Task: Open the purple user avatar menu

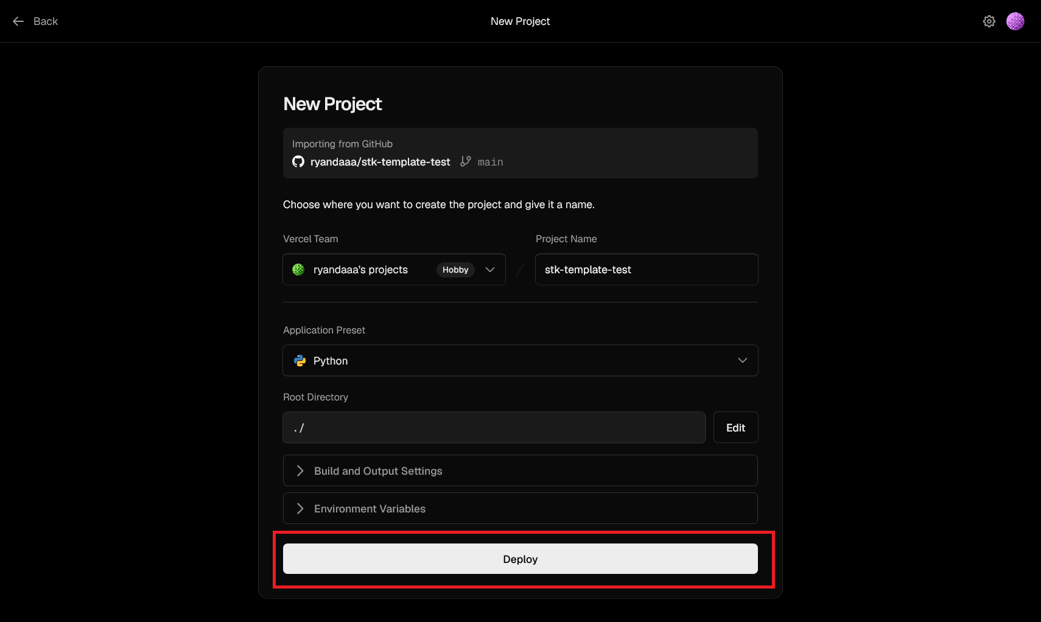Action: pos(1015,21)
